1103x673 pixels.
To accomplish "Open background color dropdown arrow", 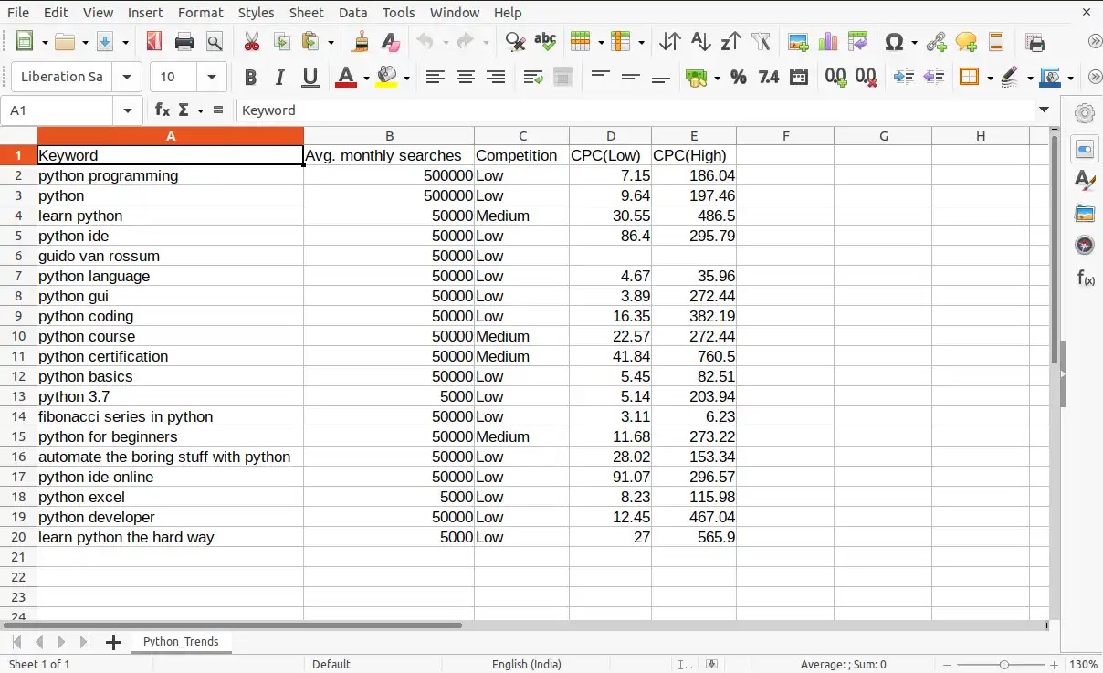I will point(406,78).
